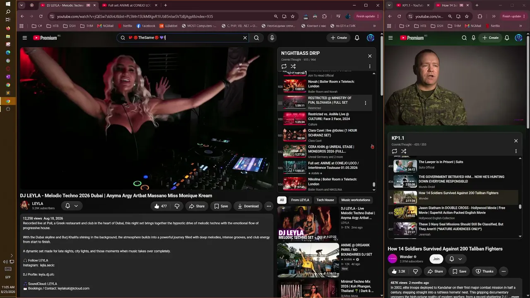
Task: Click Thanks under the 14 Soldiers video
Action: click(484, 271)
